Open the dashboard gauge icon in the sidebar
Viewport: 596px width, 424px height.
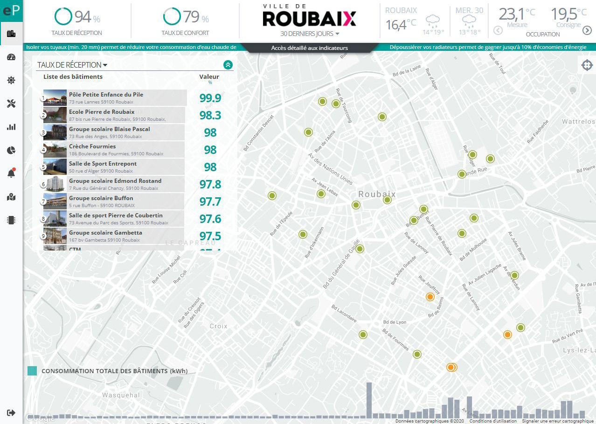(11, 57)
